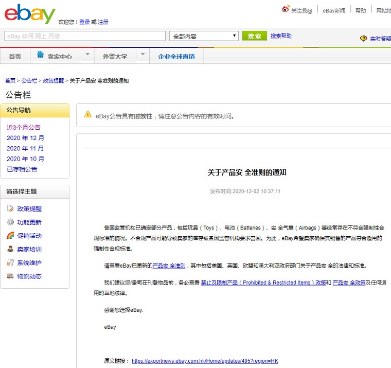Open the eBay新闻 header link
Image resolution: width=391 pixels, height=368 pixels.
click(x=334, y=11)
